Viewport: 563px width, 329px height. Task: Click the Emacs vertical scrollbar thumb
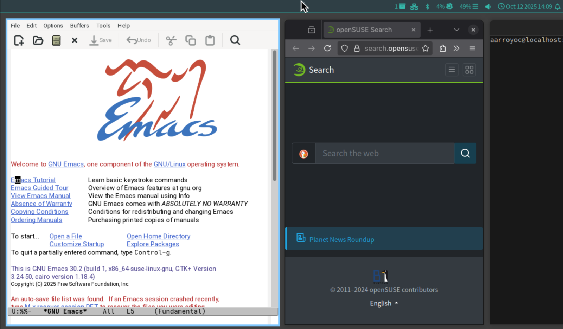[x=274, y=116]
